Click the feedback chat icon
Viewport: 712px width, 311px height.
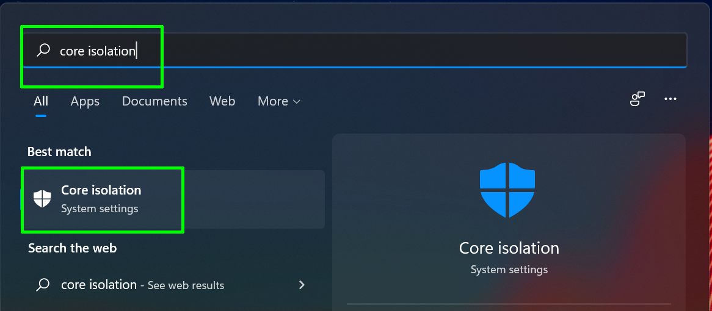point(637,99)
